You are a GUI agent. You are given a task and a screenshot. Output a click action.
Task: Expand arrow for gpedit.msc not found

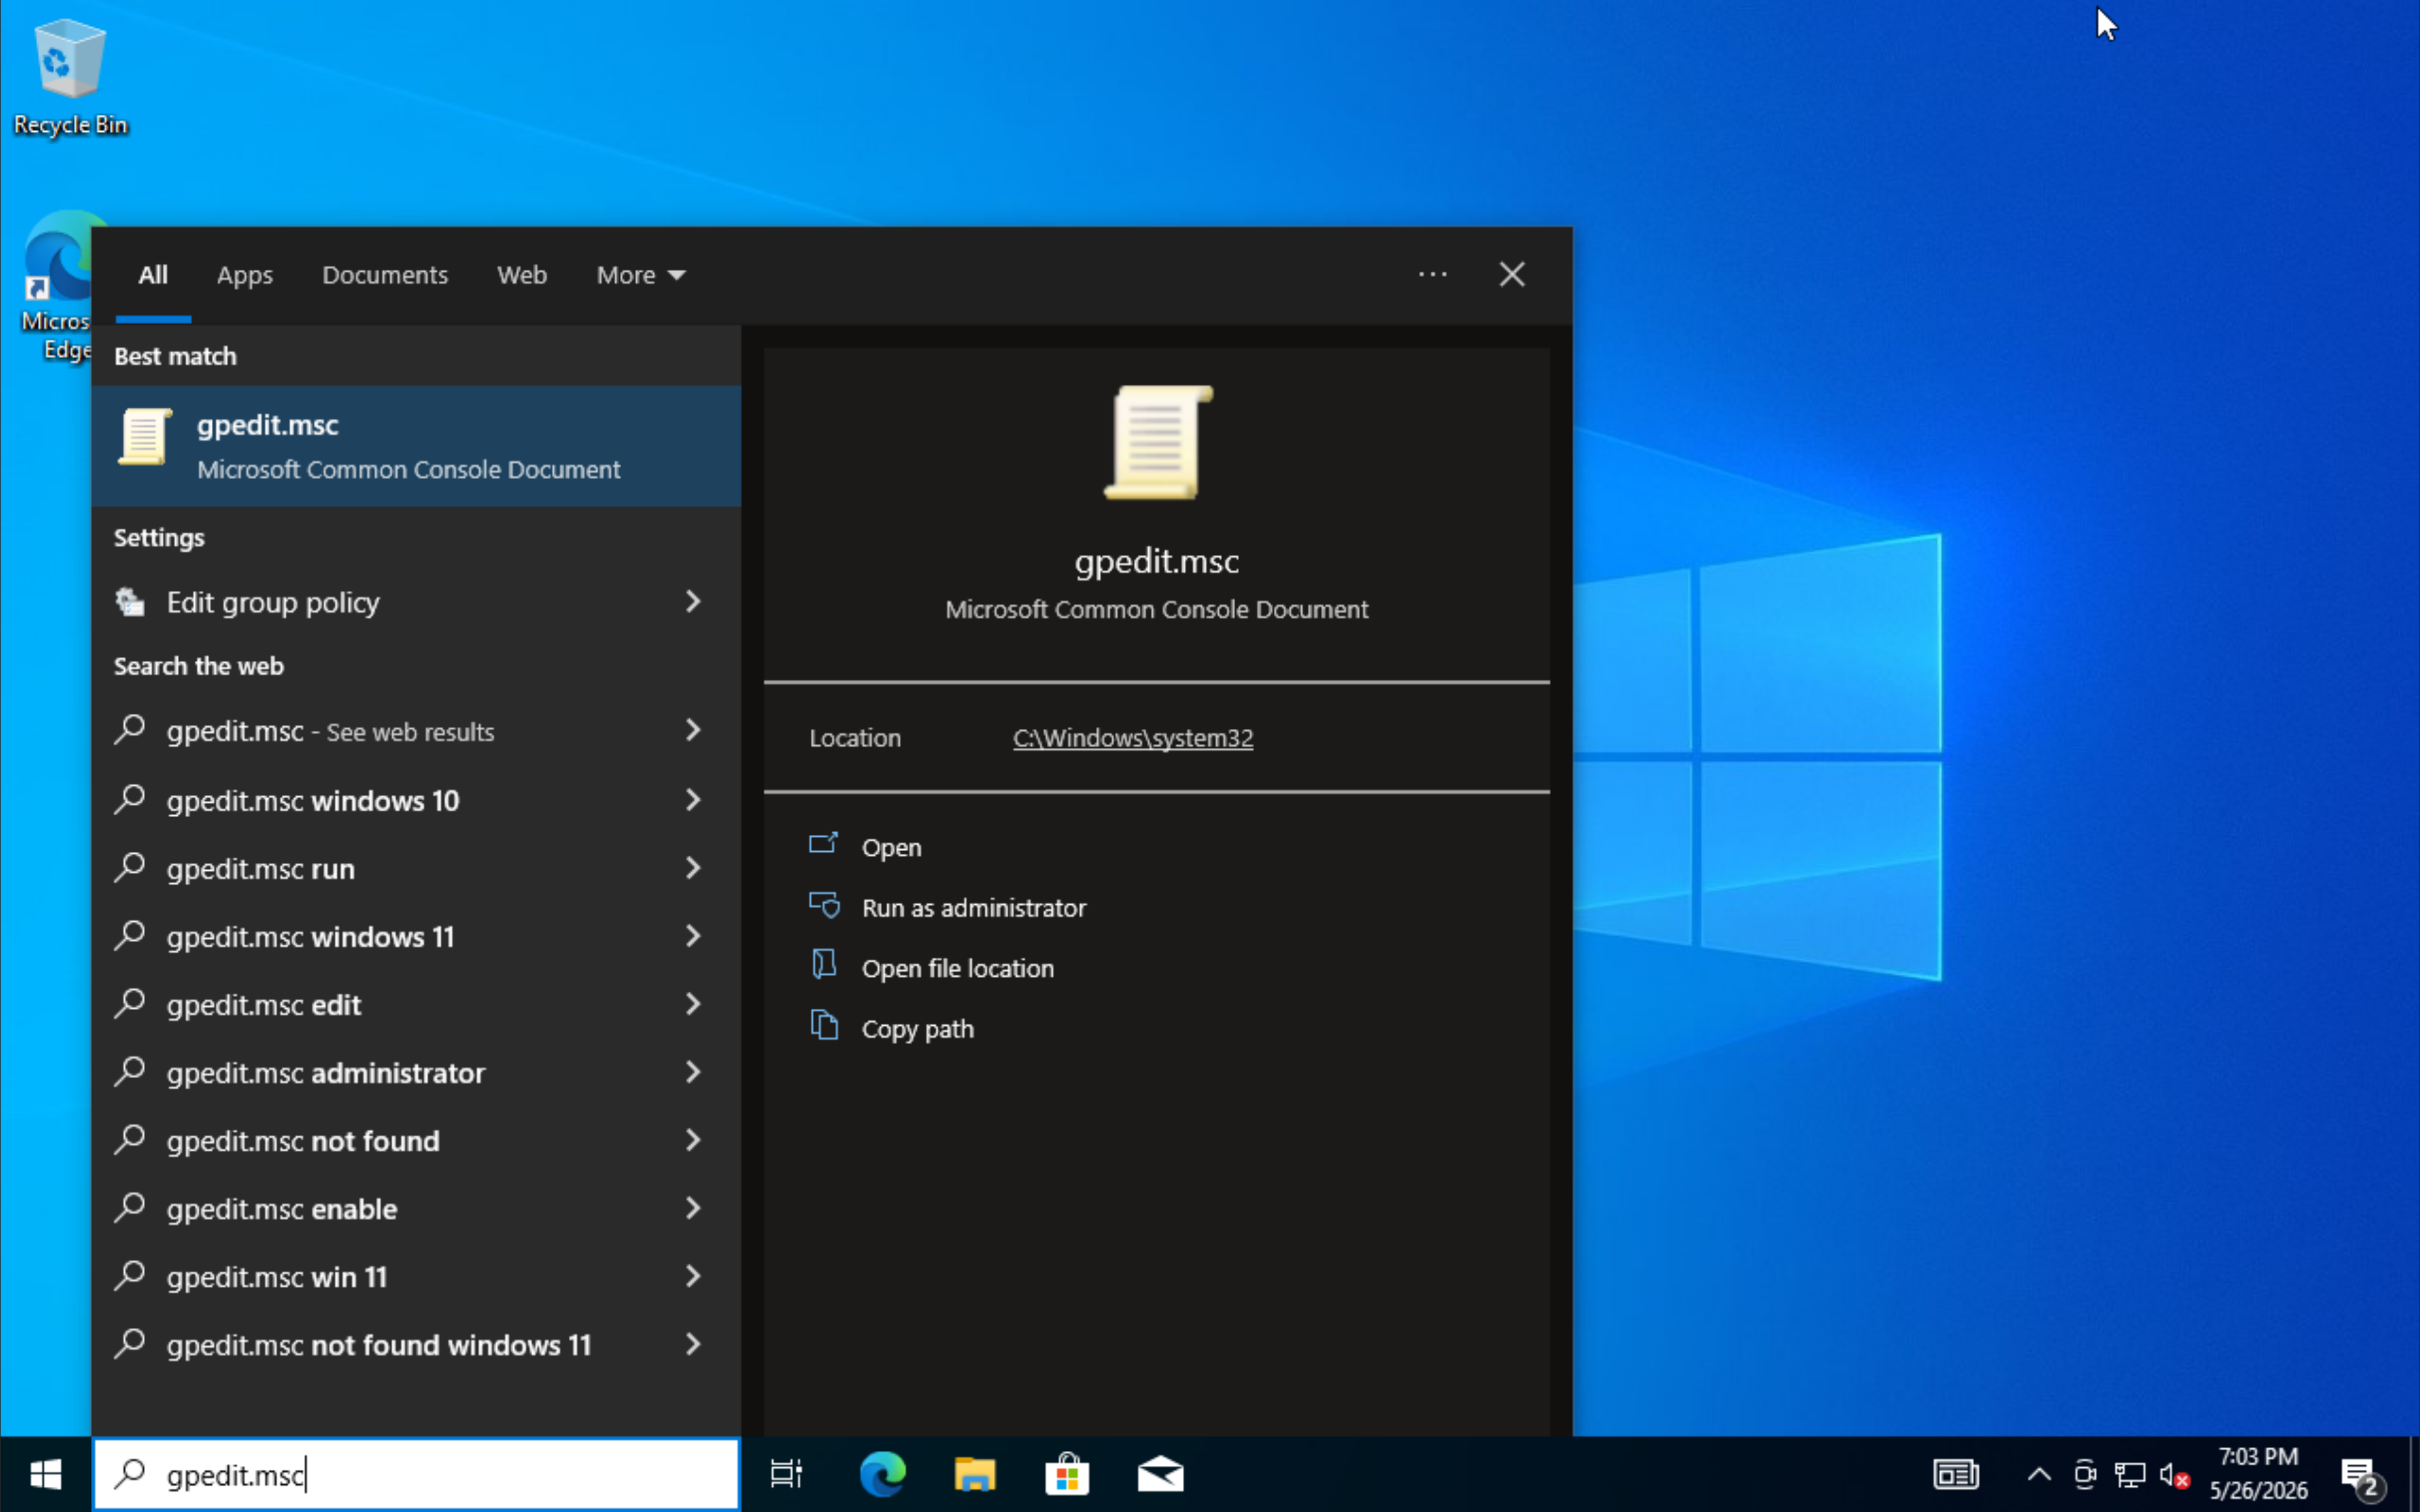pyautogui.click(x=693, y=1139)
